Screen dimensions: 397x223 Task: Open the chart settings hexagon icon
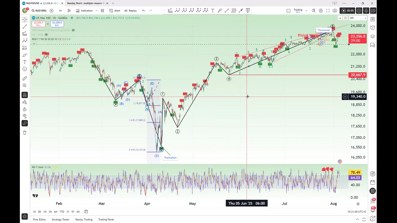tap(321, 11)
